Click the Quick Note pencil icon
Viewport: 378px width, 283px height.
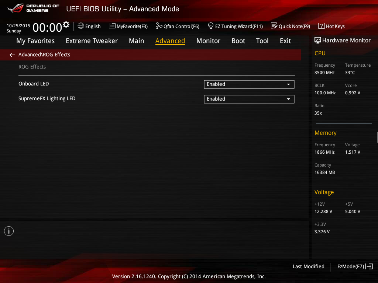coord(274,26)
